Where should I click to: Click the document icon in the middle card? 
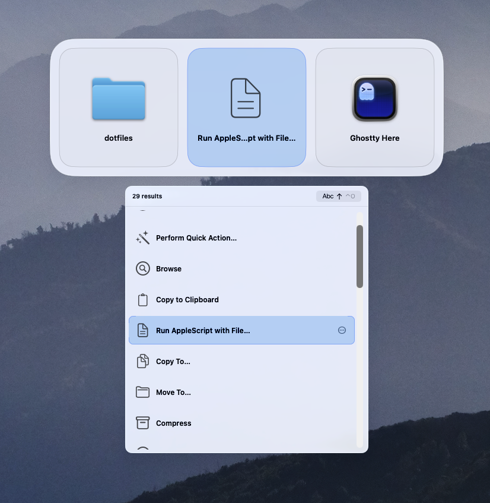tap(246, 98)
